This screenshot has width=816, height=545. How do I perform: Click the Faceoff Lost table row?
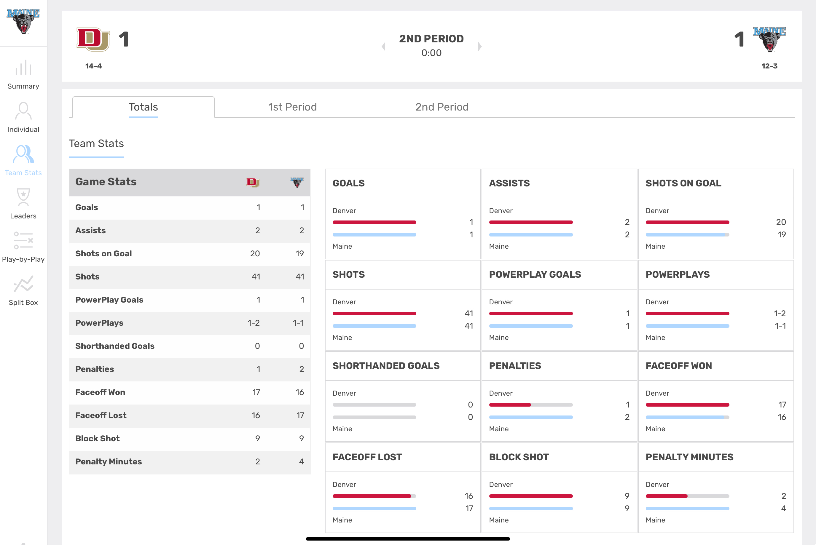tap(190, 416)
